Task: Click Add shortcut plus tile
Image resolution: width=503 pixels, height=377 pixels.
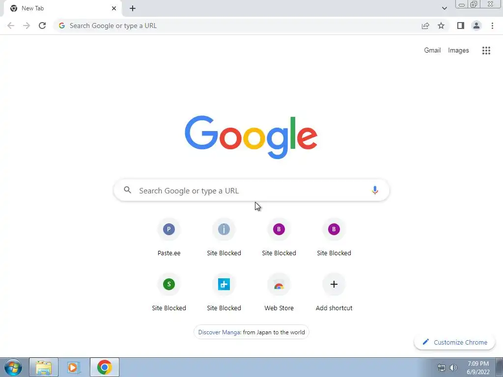Action: (x=334, y=293)
